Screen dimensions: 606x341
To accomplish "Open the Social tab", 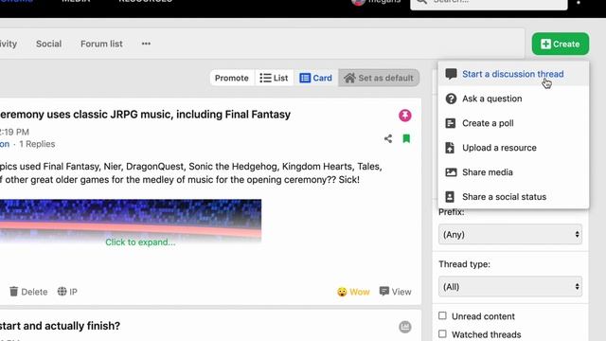I will (x=48, y=44).
